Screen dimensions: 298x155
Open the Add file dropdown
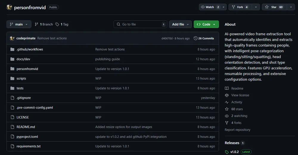[x=180, y=24]
